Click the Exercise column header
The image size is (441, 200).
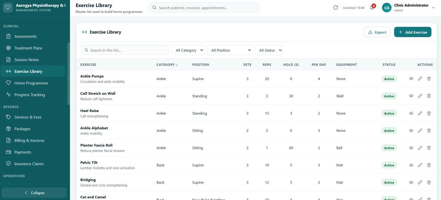tap(88, 65)
